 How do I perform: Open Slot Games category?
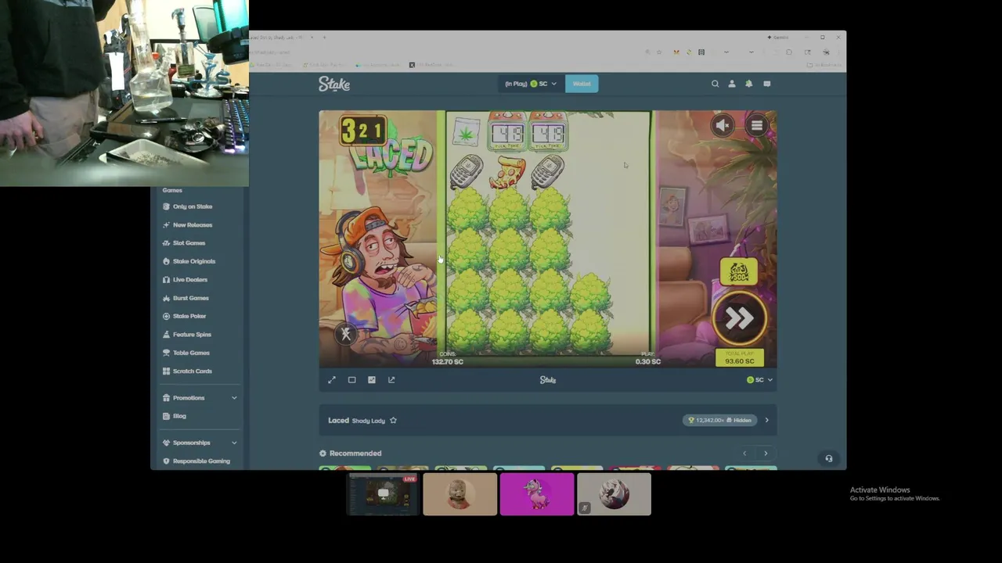tap(189, 243)
